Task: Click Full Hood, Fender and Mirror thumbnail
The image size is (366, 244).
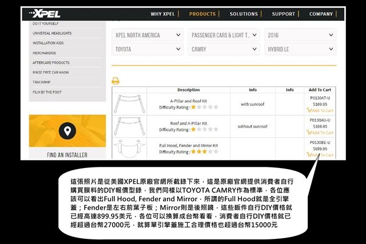Action: (129, 149)
